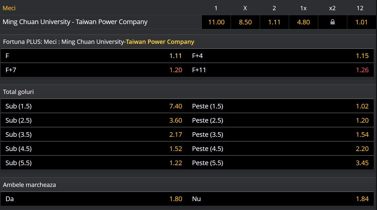Viewport: 377px width, 210px height.
Task: Select double chance 1x at 4.80
Action: coord(303,22)
